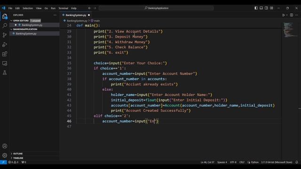301x169 pixels.
Task: Open Explorer Views and More Actions ellipsis
Action: pyautogui.click(x=55, y=15)
